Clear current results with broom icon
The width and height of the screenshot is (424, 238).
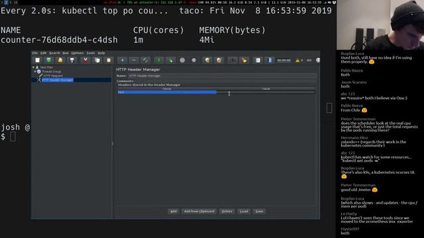pyautogui.click(x=207, y=60)
